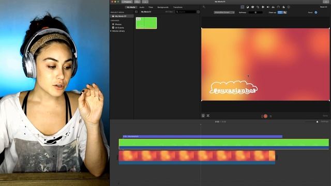331x186 pixels.
Task: Select the purple title clip in the timeline
Action: coord(202,136)
